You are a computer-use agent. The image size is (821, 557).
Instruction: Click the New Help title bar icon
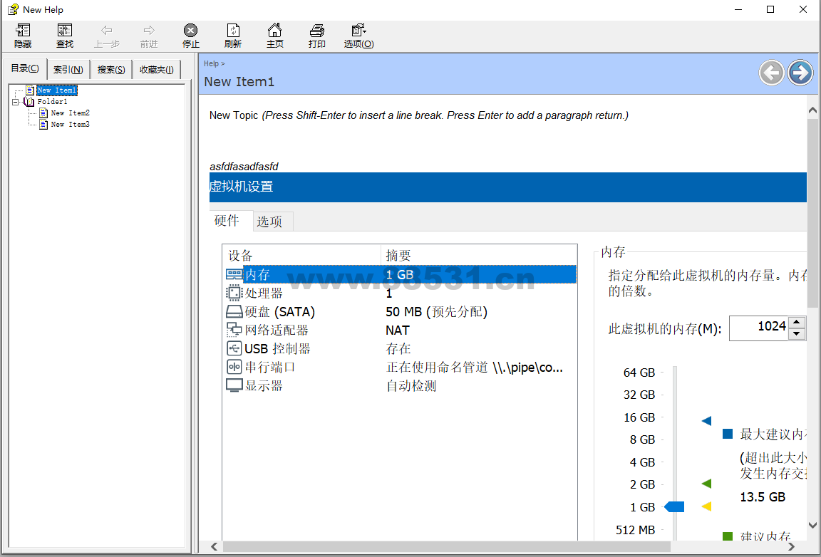pos(13,9)
